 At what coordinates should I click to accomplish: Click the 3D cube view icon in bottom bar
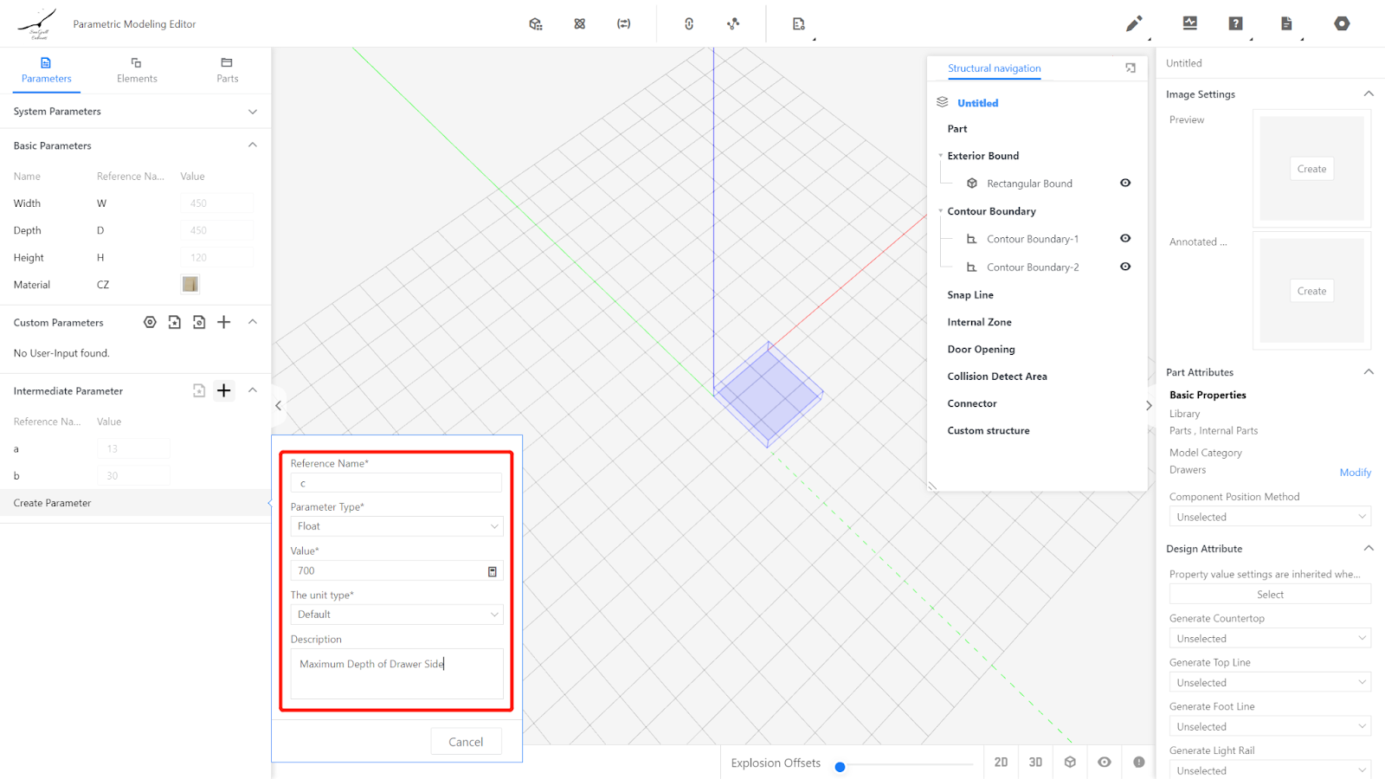tap(1070, 762)
